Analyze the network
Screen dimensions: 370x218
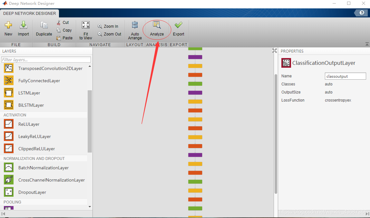[x=157, y=29]
